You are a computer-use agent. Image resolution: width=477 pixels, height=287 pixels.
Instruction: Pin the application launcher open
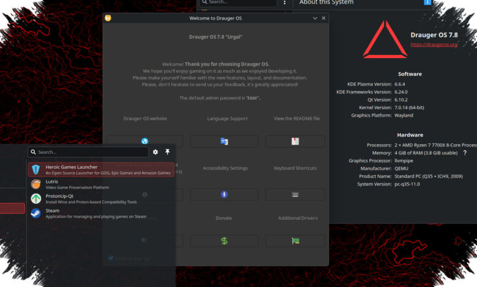coord(168,151)
